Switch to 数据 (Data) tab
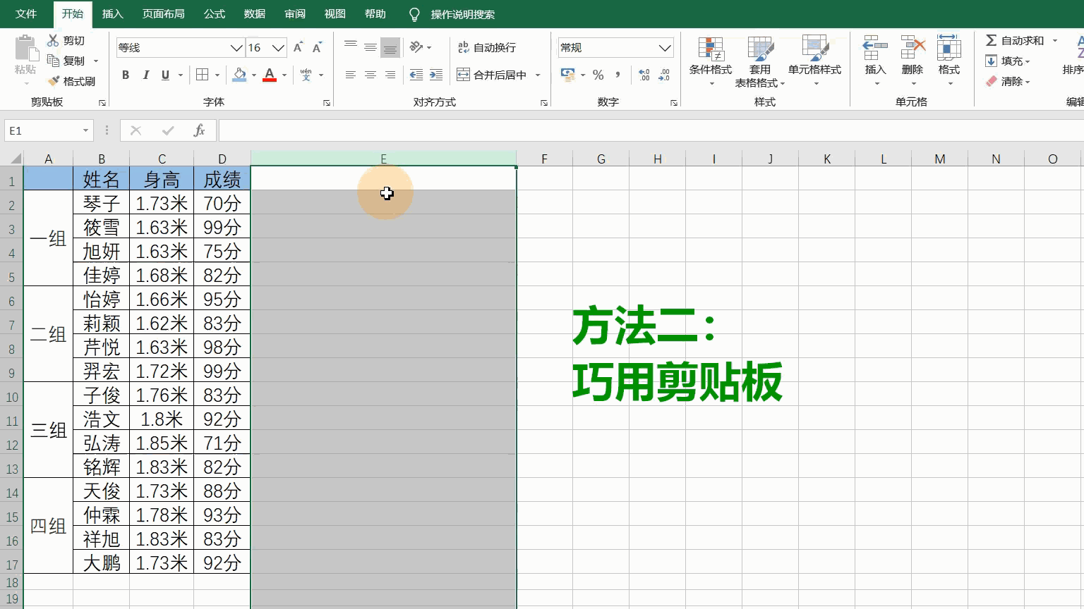Viewport: 1084px width, 609px height. (255, 13)
